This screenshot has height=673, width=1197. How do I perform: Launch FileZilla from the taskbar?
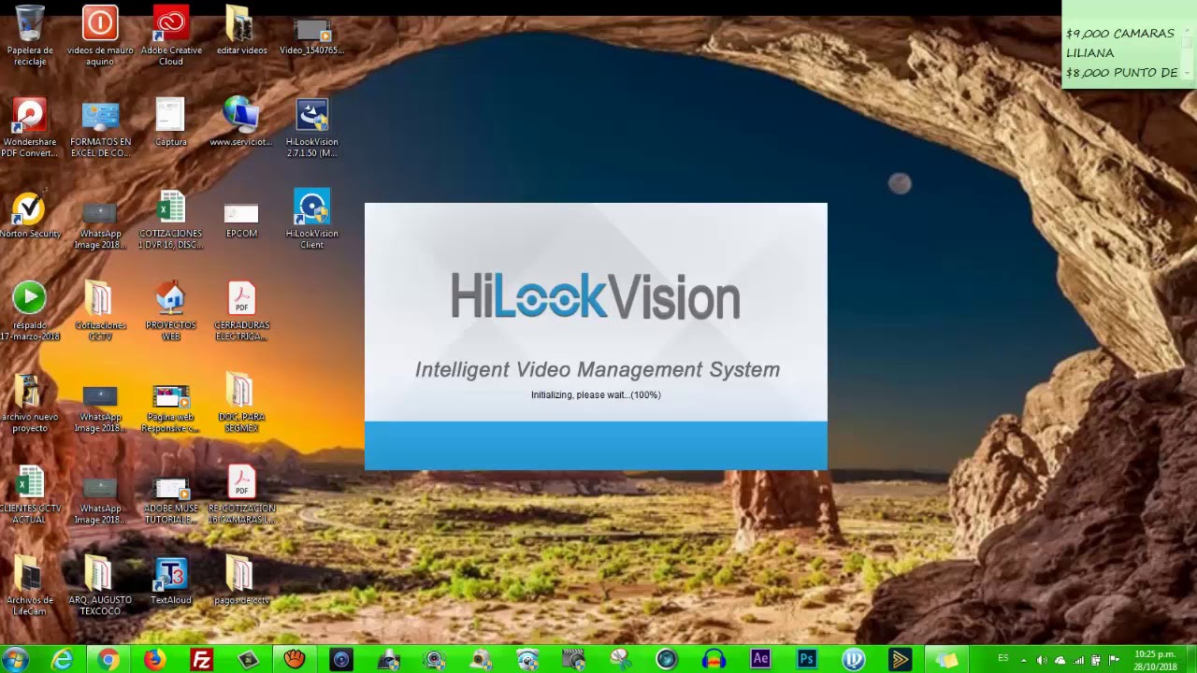point(201,660)
